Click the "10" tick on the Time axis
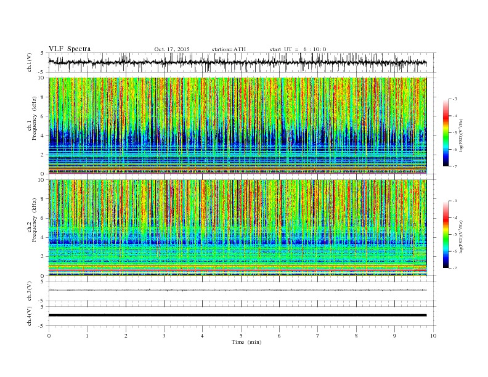Viewport: 488px width, 377px height. pos(433,336)
